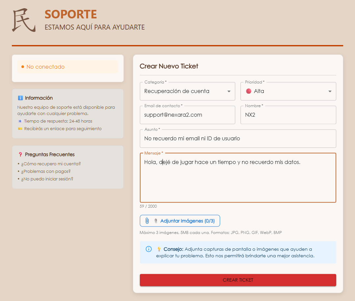
Task: Focus the Email de contacto field
Action: pos(187,115)
